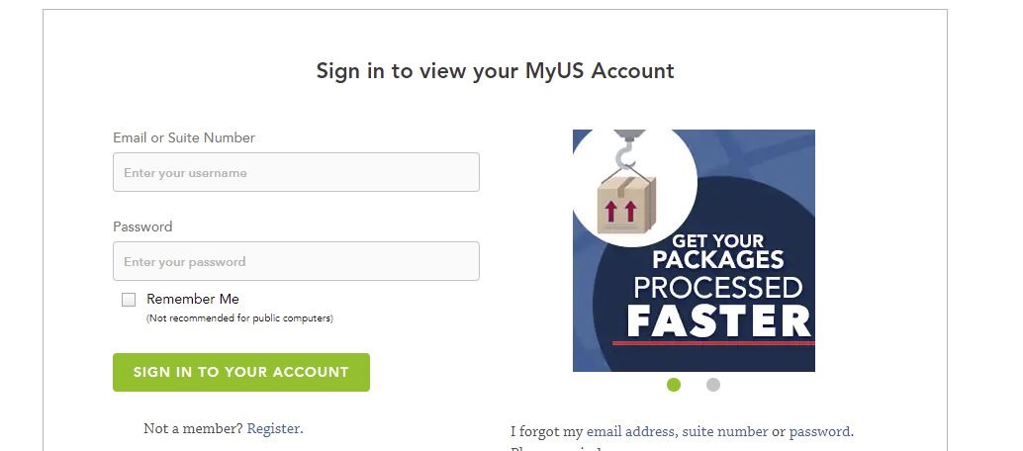Follow the forgot email address link

click(631, 431)
